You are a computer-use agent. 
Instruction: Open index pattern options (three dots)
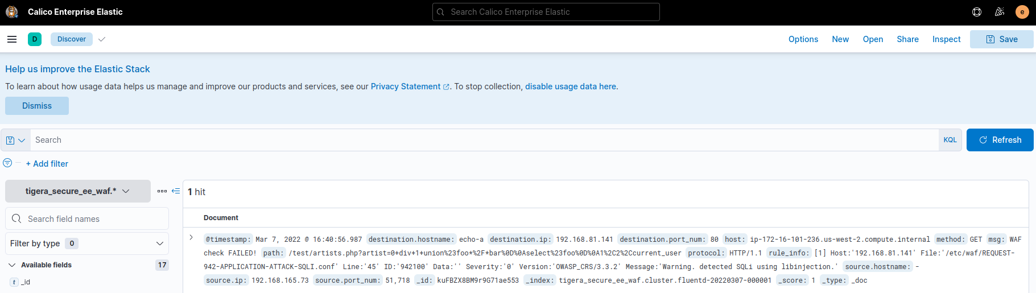[x=162, y=191]
